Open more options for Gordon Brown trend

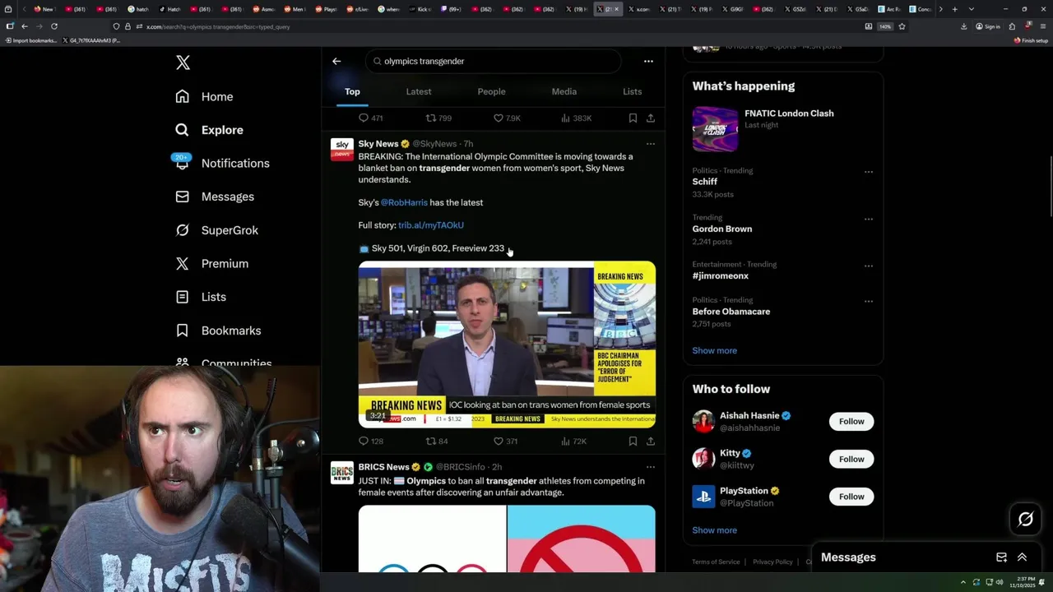(x=868, y=220)
